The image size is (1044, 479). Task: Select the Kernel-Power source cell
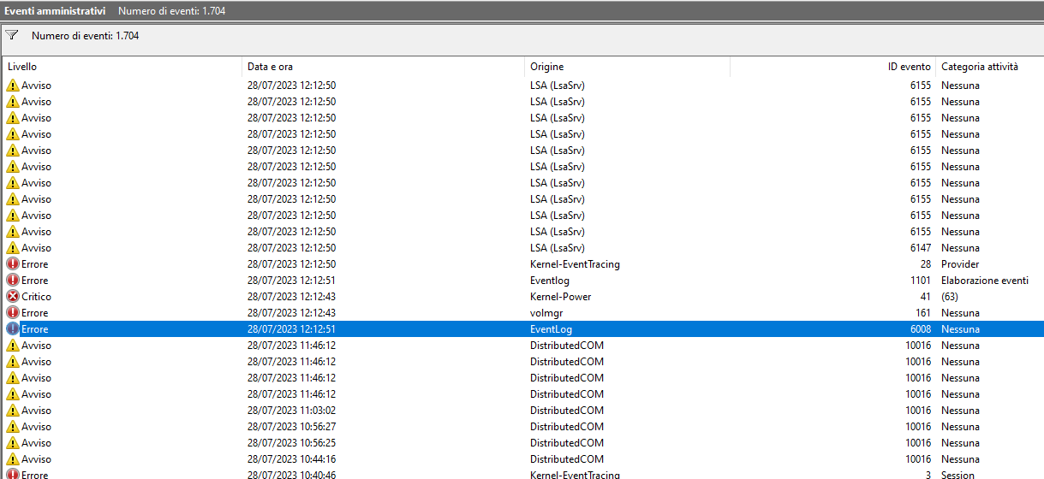pyautogui.click(x=560, y=297)
